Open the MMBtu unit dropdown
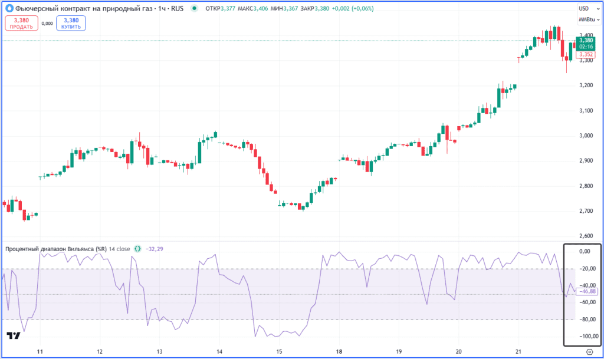 point(589,19)
